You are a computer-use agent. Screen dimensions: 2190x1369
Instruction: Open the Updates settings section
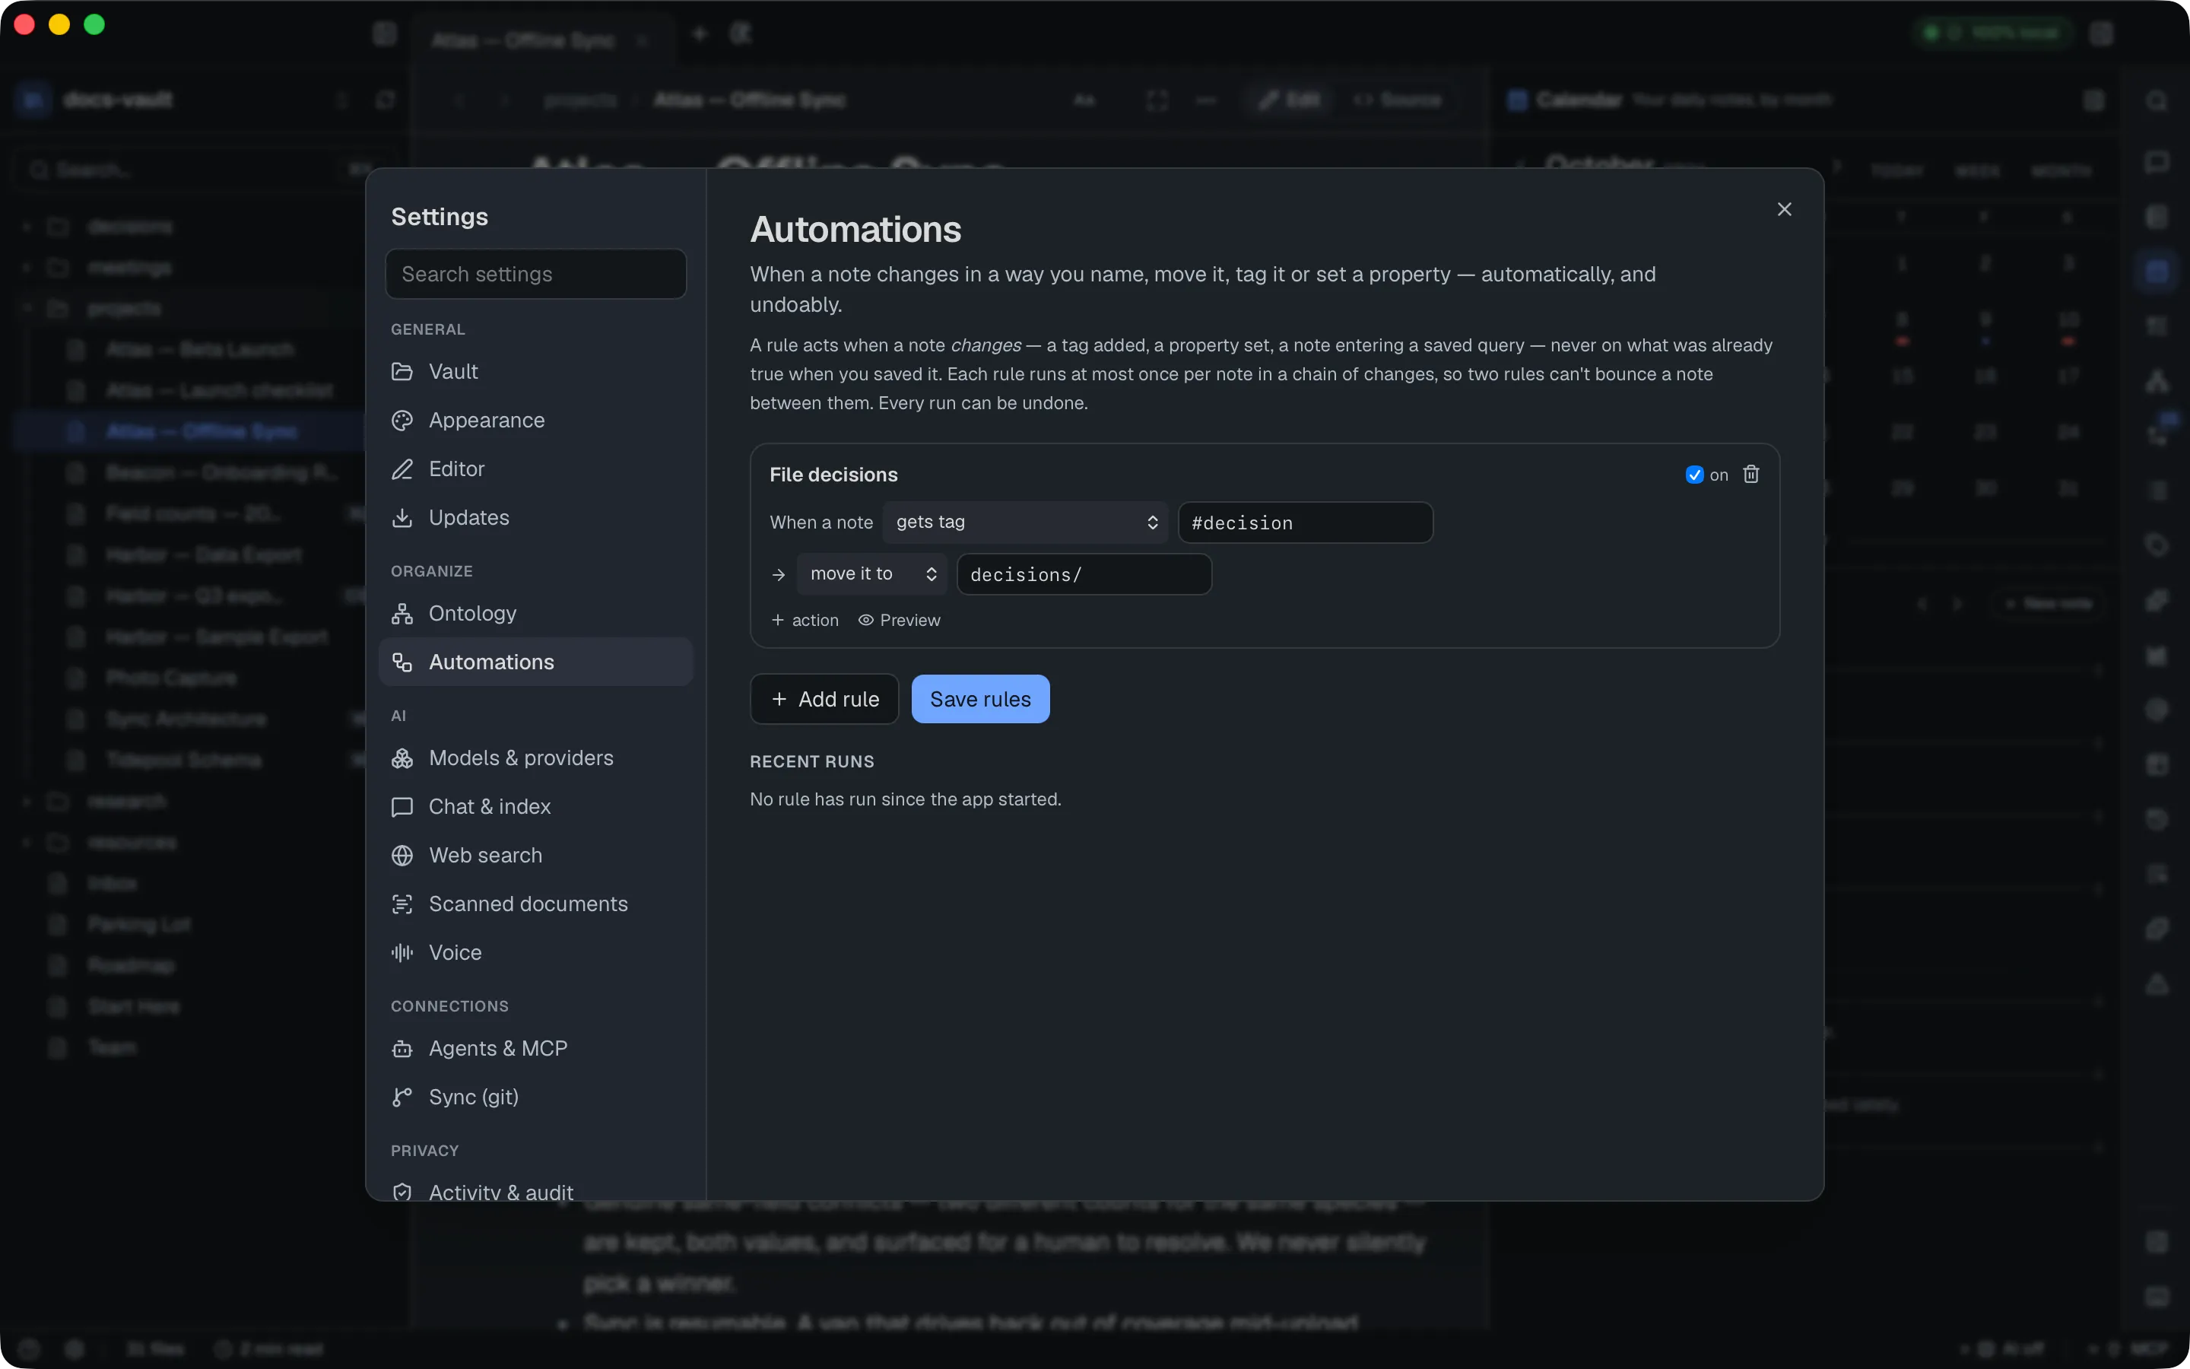(x=536, y=518)
